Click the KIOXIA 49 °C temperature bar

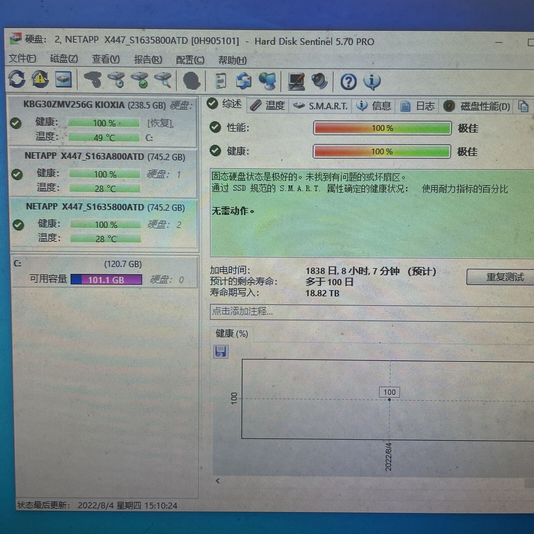[x=104, y=138]
